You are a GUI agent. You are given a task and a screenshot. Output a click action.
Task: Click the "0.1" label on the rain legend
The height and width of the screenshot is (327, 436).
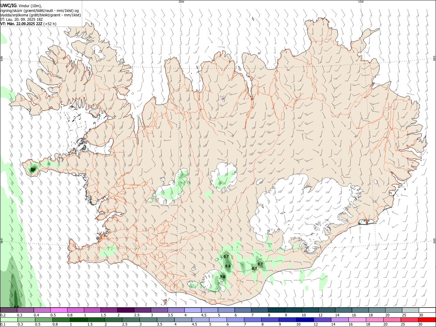coord(3,325)
